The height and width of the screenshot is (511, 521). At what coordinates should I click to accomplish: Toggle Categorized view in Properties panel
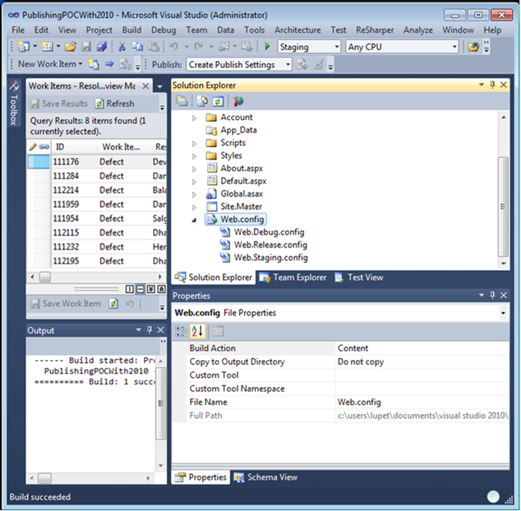181,331
